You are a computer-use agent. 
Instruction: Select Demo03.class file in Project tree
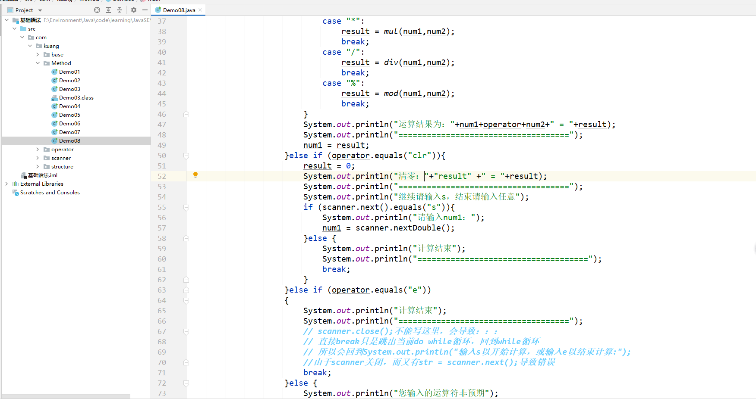(76, 98)
